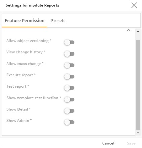Viewport: 142px width, 148px height.
Task: Click the vertical scrollbar thumb
Action: (x=138, y=85)
